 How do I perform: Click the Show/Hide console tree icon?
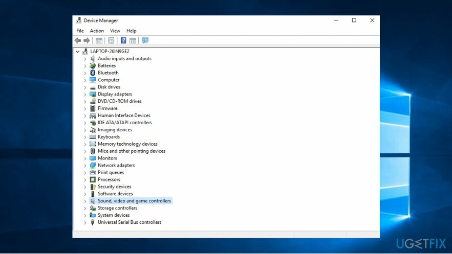99,40
